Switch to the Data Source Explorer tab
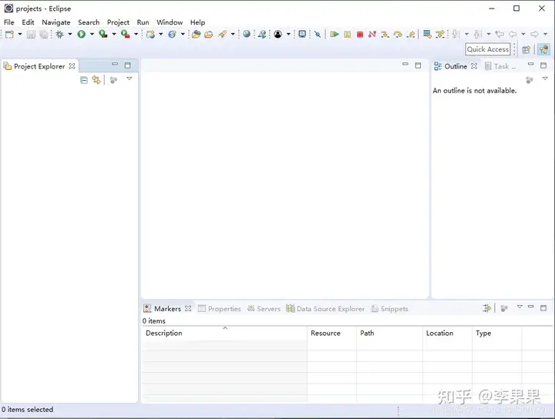The height and width of the screenshot is (419, 555). tap(325, 309)
